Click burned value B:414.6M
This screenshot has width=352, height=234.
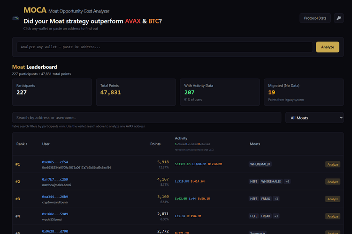click(x=198, y=182)
